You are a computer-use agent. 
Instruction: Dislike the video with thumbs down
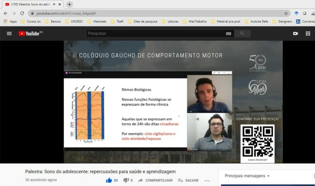pos(126,180)
